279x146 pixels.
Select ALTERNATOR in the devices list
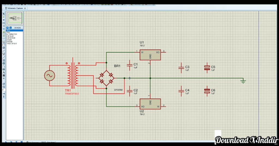tap(12, 34)
